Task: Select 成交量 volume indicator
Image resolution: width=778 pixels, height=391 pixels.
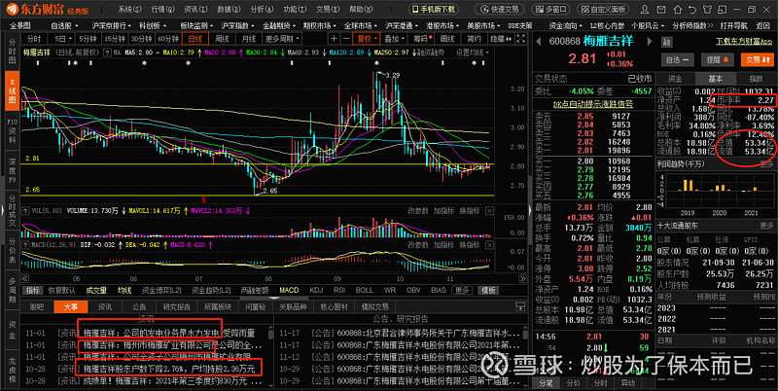Action: tap(96, 290)
